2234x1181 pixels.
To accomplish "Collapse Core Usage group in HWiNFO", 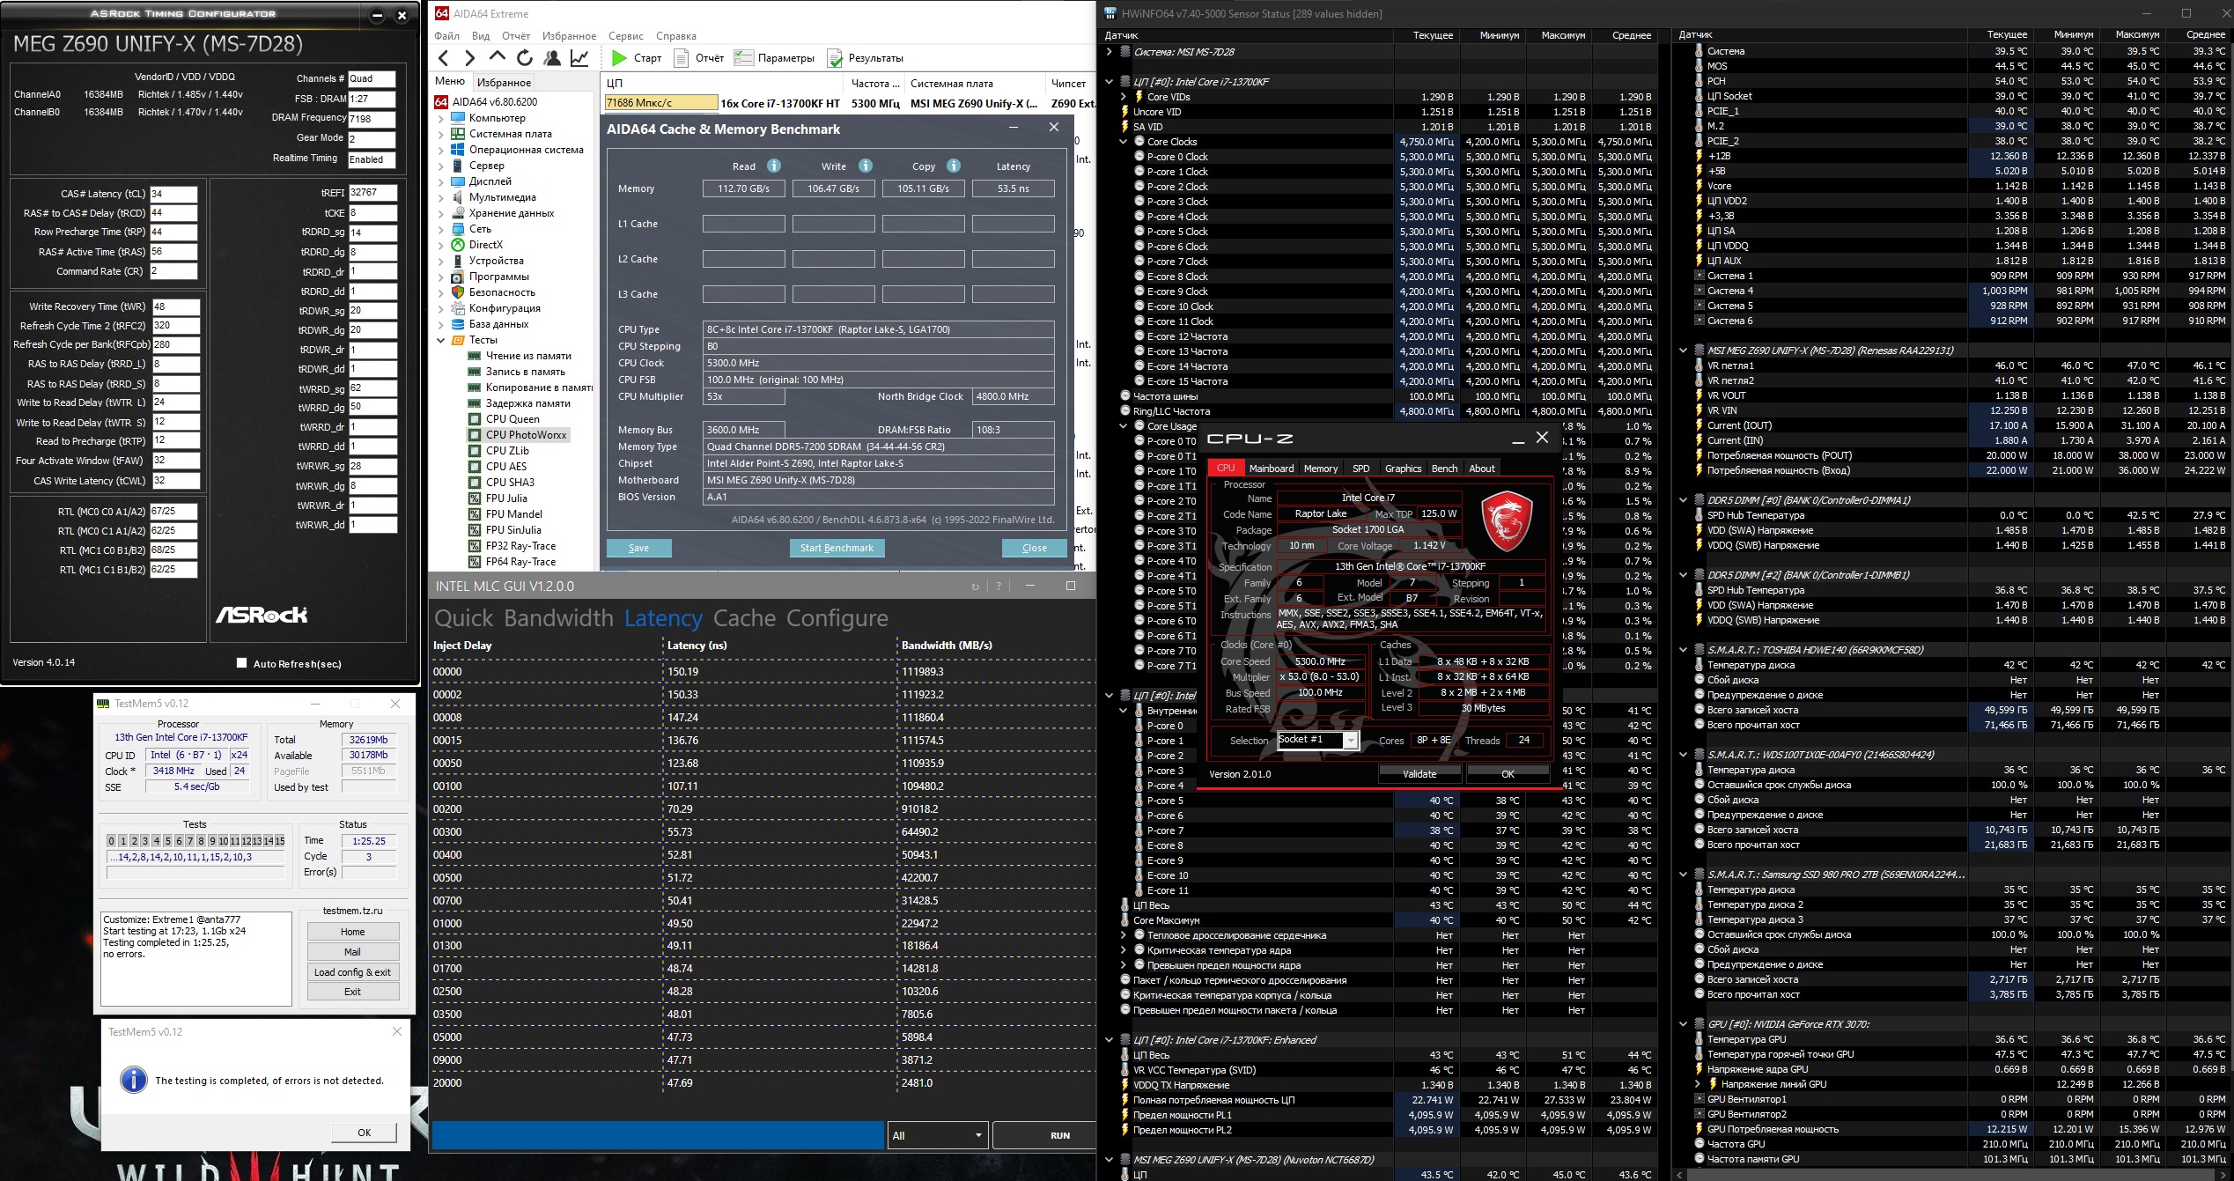I will (x=1124, y=426).
